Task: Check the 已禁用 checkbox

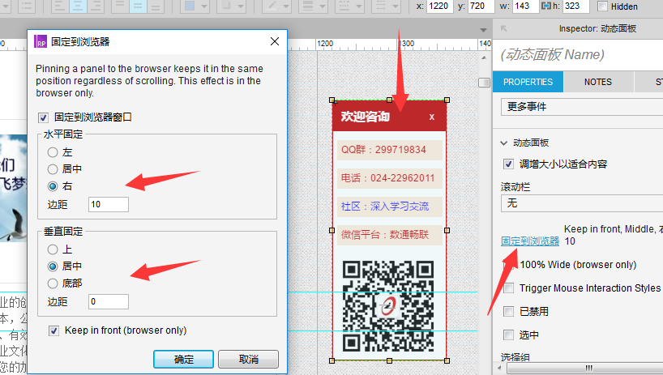Action: pos(509,312)
